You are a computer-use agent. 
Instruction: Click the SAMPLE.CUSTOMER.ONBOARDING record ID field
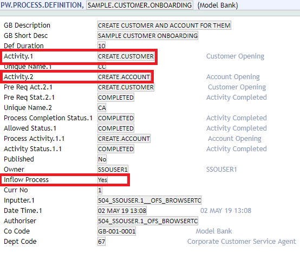pos(140,5)
